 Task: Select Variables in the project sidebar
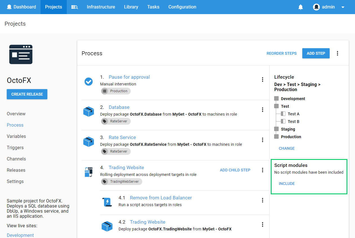(16, 136)
